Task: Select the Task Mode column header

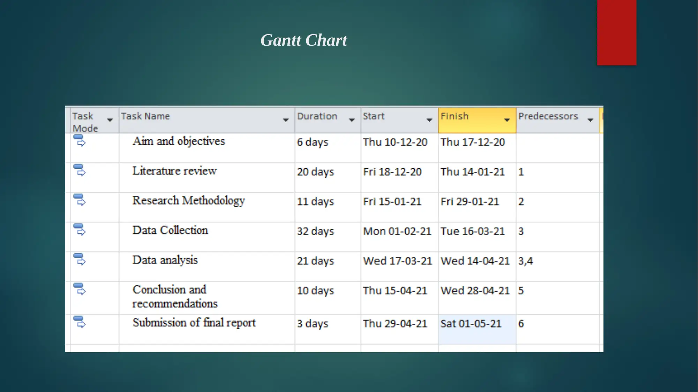Action: pyautogui.click(x=94, y=120)
